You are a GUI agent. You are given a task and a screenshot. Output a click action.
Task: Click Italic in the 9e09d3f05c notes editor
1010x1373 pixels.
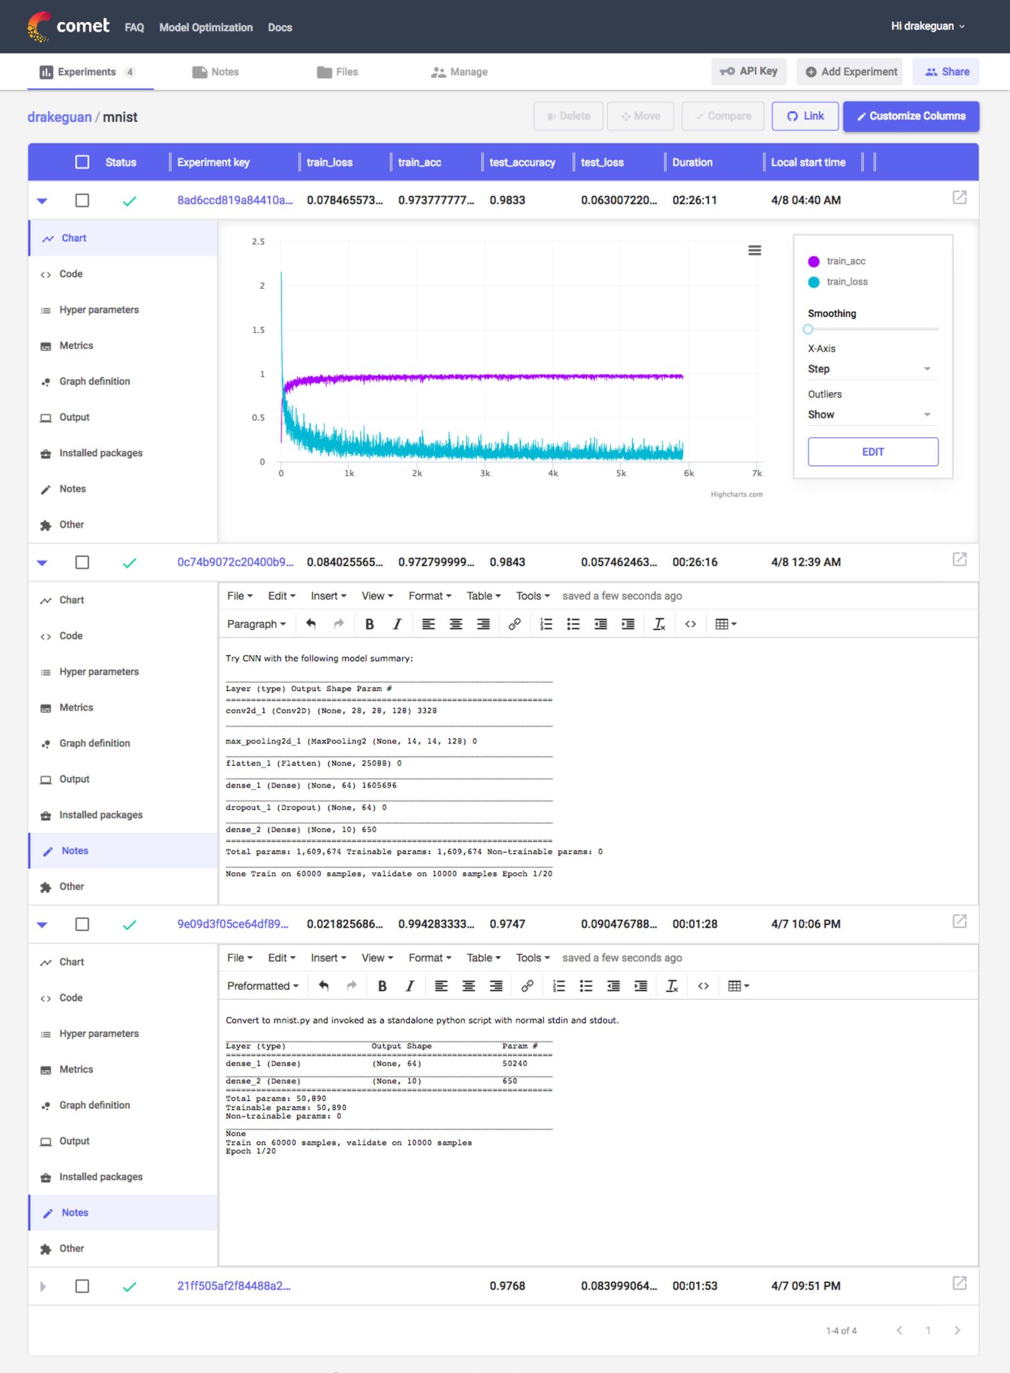[x=409, y=986]
